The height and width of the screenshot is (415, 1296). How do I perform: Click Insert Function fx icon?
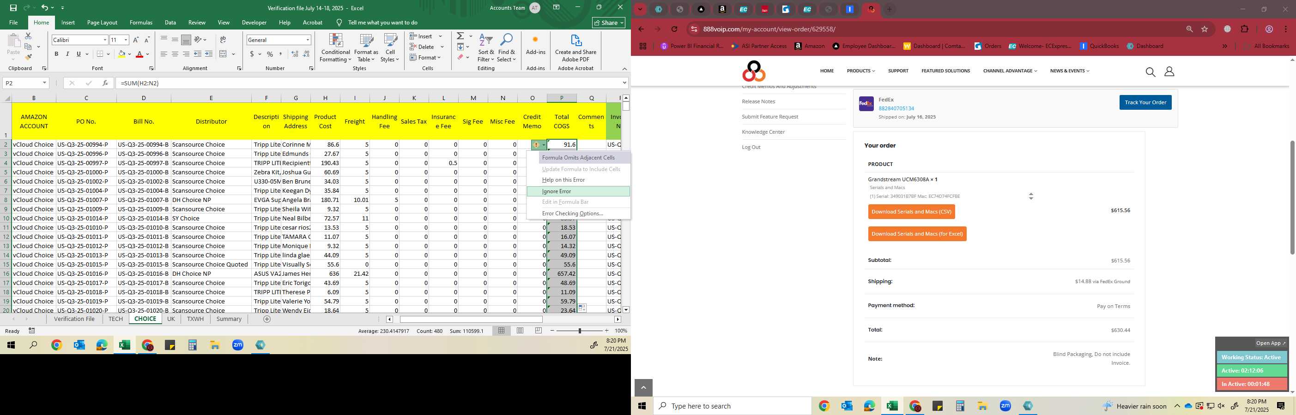(x=105, y=83)
